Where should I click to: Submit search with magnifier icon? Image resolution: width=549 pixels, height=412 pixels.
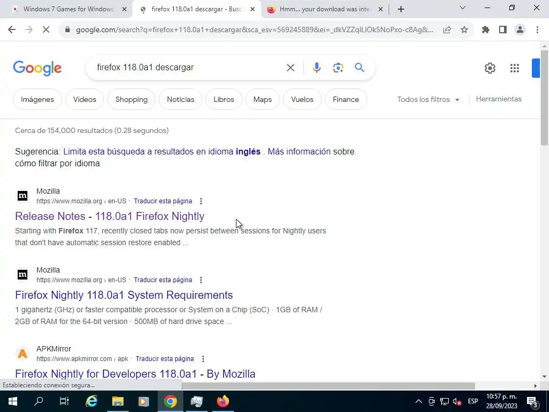(x=359, y=67)
